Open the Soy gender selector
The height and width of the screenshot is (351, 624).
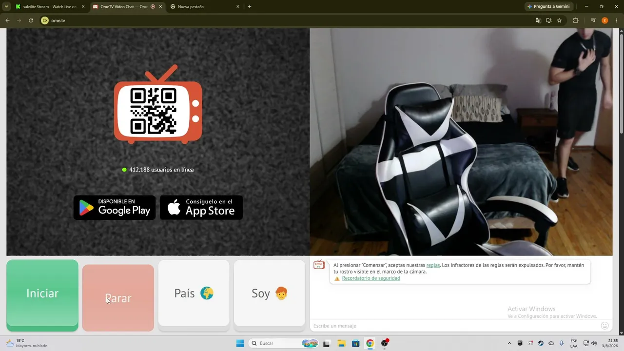pos(270,293)
